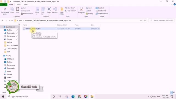Click Select all
This screenshot has width=176, height=99.
point(100,8)
